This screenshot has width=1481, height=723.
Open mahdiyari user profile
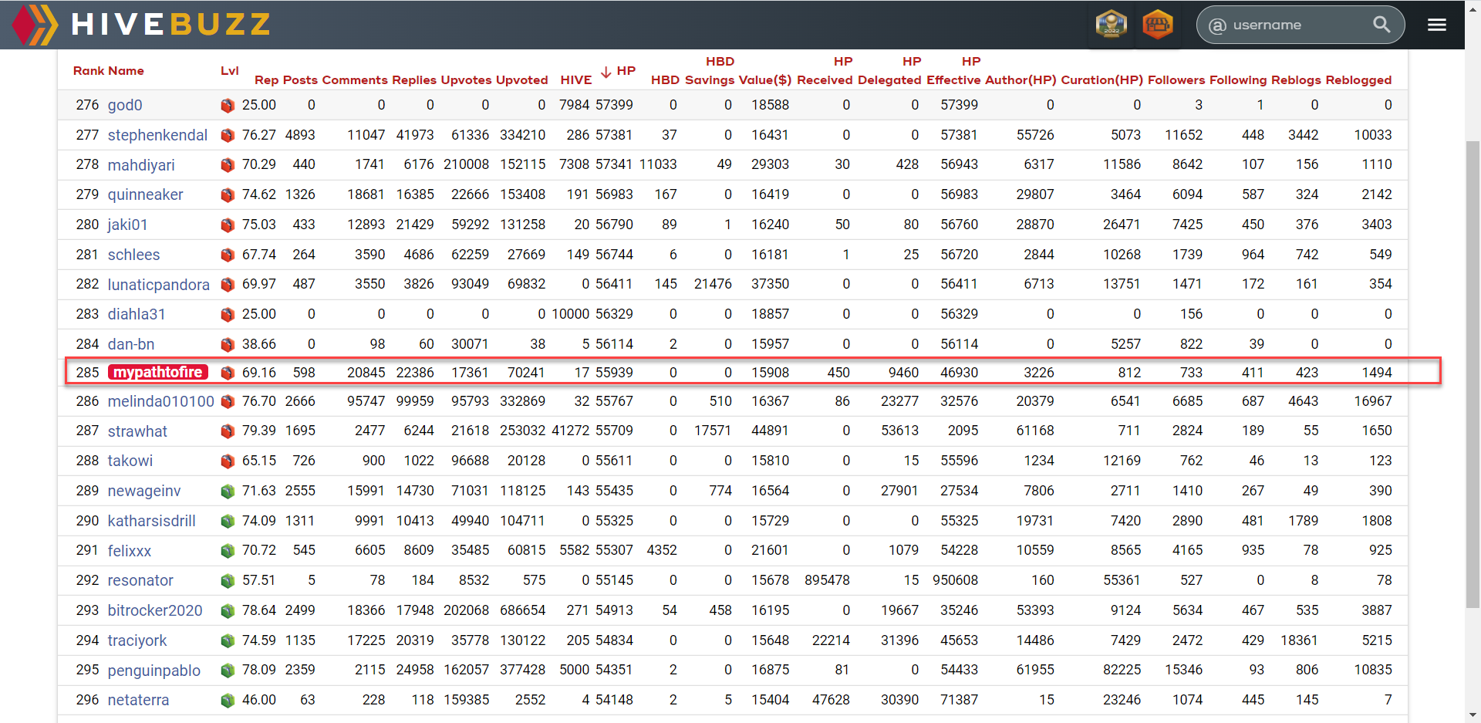click(141, 165)
